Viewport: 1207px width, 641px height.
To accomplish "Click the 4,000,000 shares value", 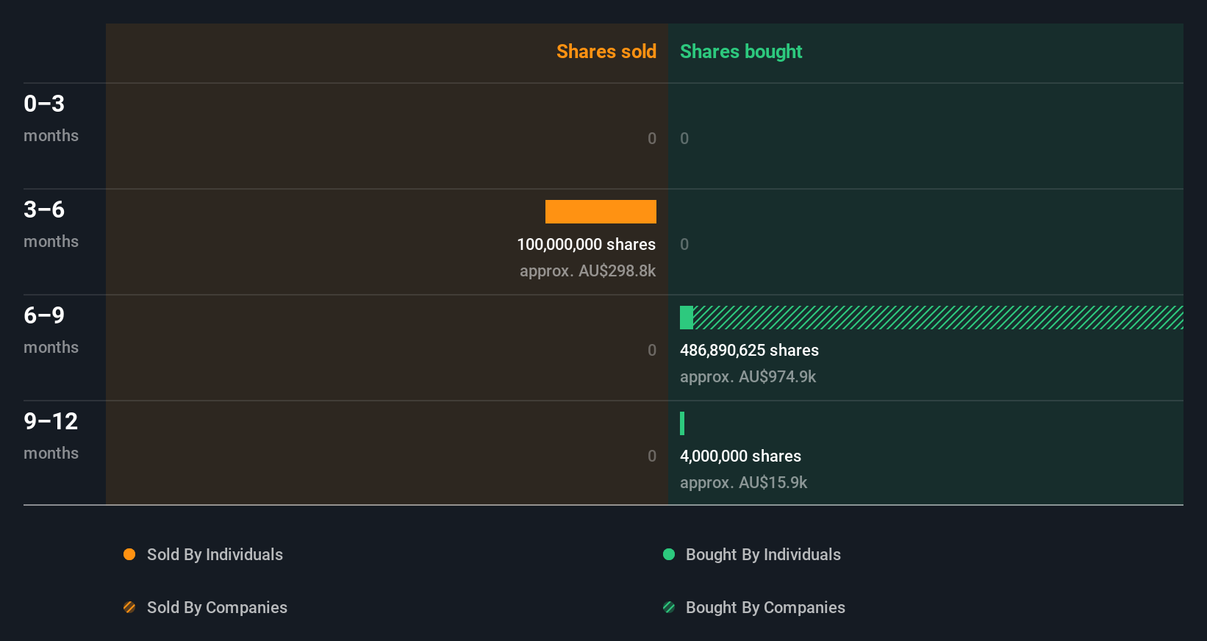I will 740,456.
